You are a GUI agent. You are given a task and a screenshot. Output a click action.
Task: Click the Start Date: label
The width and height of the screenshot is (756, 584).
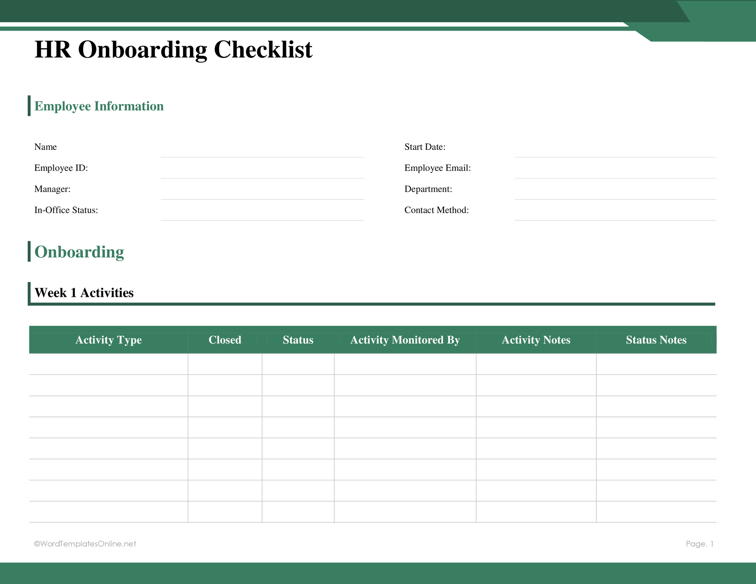tap(425, 147)
